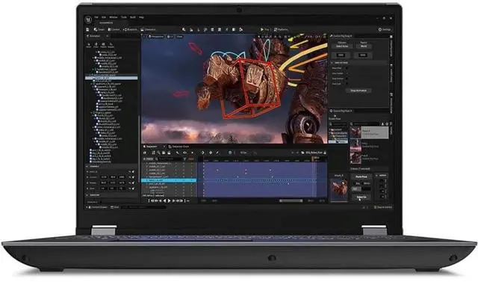
Task: Click the Sequencer camera icon
Action: click(164, 153)
